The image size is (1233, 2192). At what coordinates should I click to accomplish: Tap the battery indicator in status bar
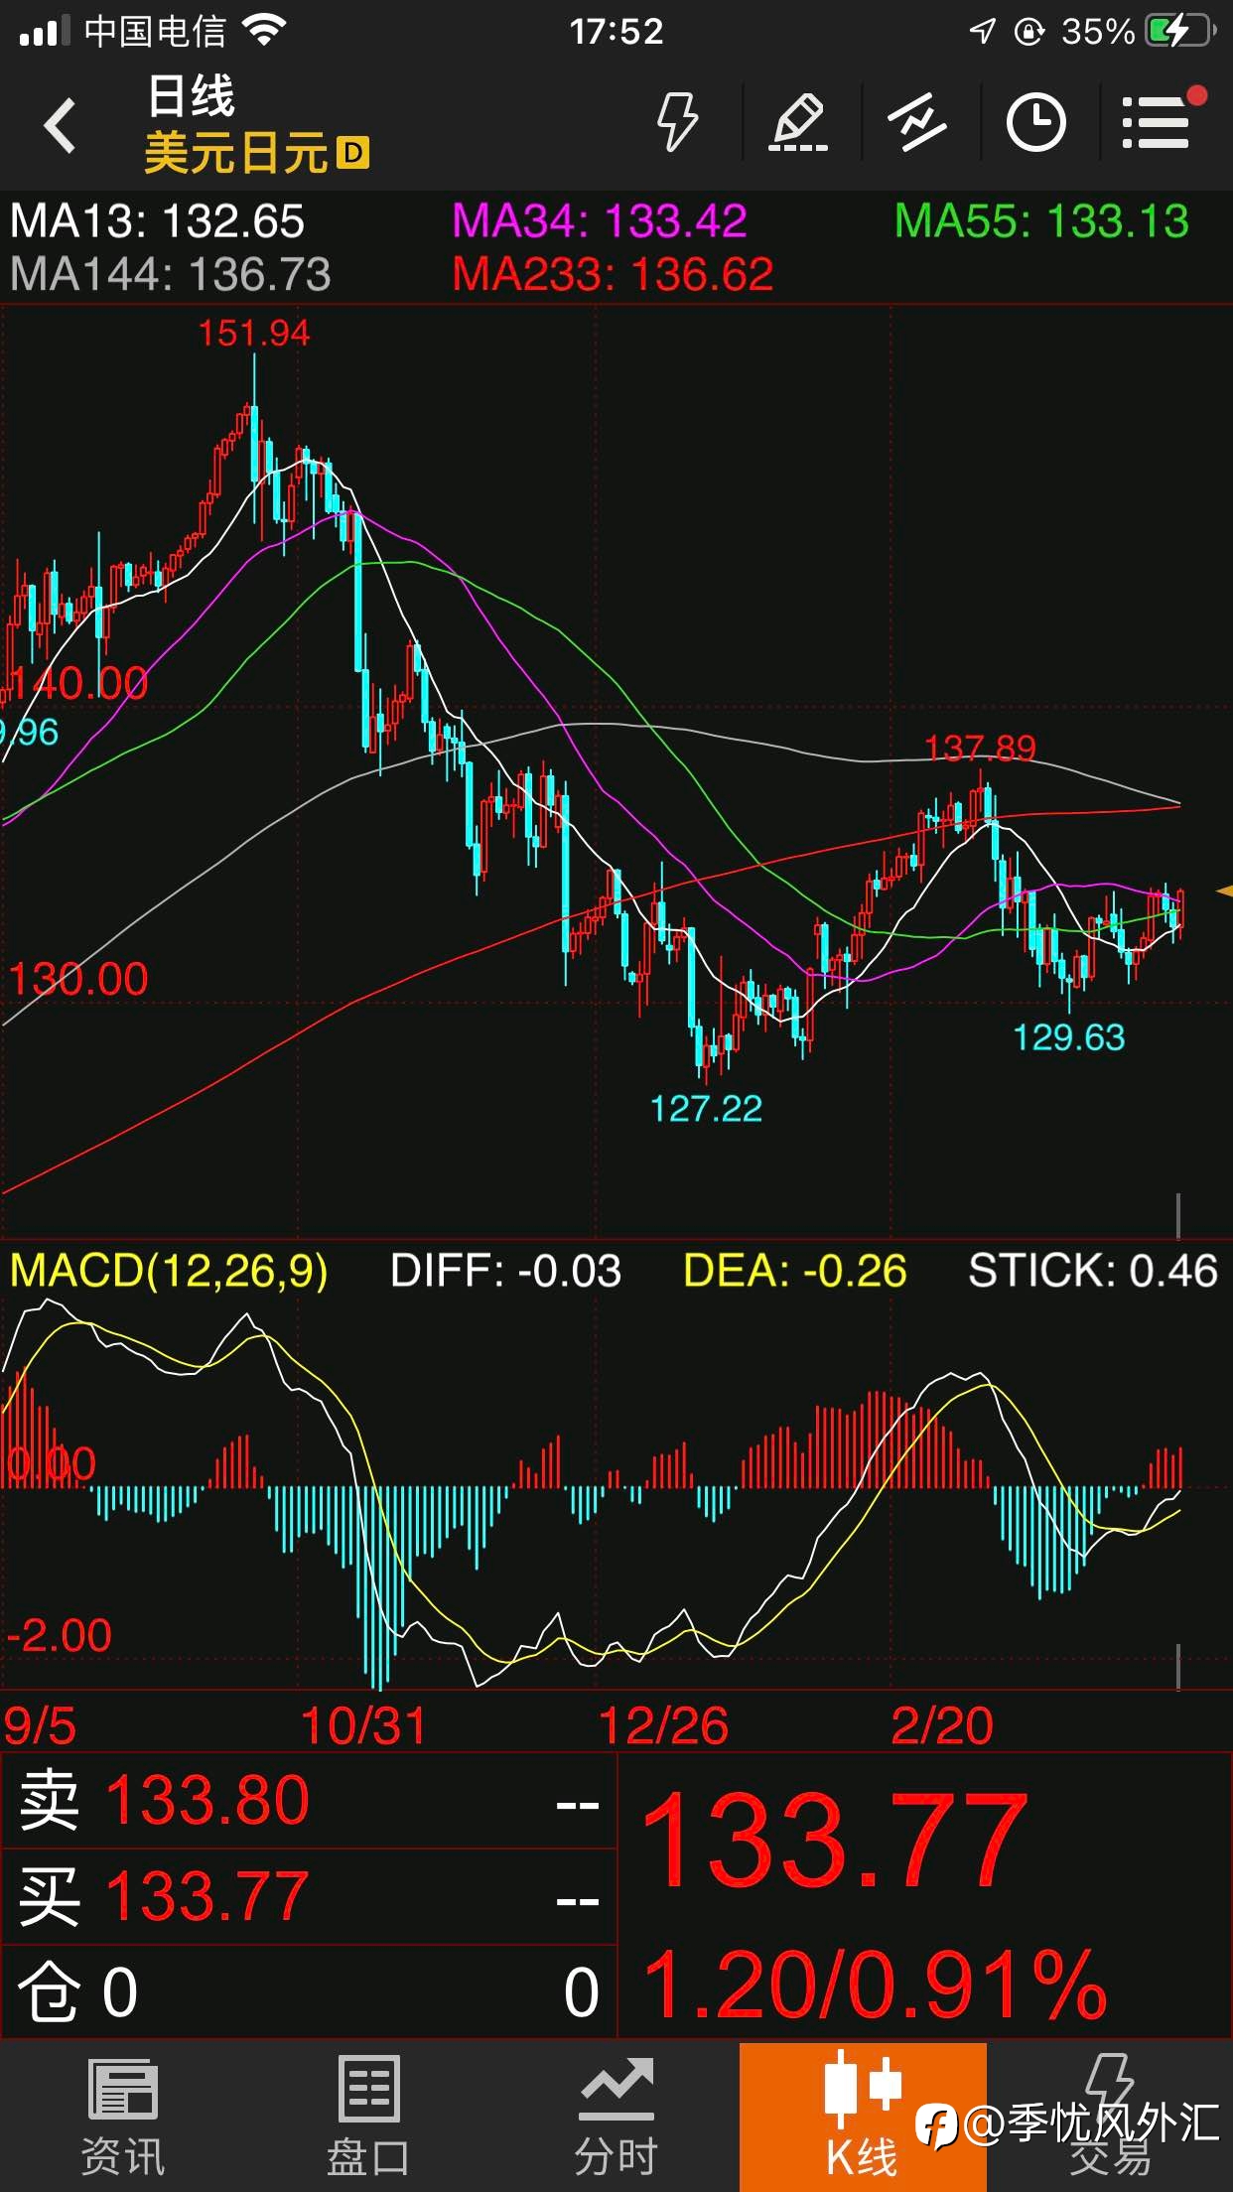click(1179, 31)
